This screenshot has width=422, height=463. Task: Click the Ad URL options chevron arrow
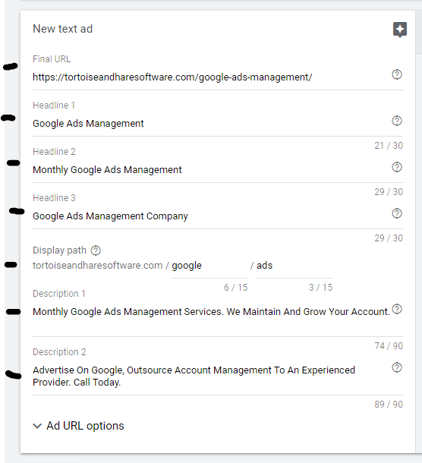(x=37, y=426)
